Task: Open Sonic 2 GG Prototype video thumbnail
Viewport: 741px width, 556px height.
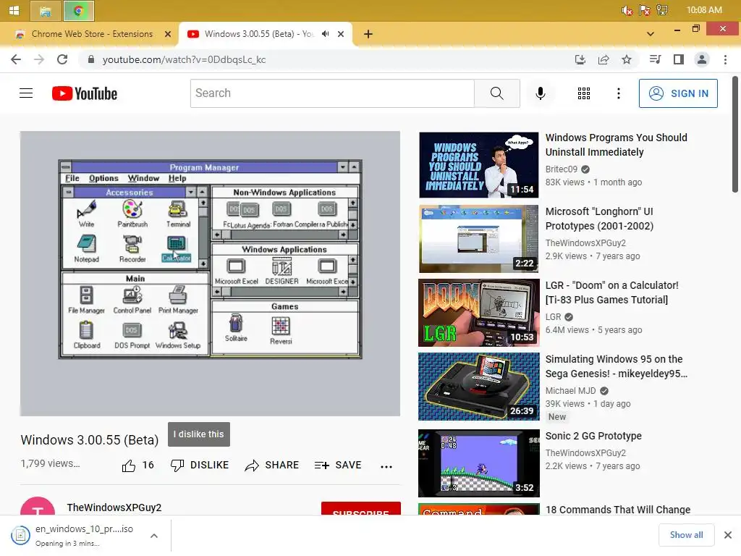Action: coord(479,463)
